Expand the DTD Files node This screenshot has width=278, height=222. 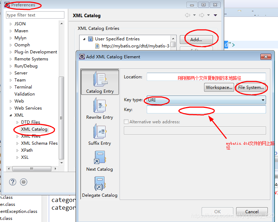coord(17,122)
